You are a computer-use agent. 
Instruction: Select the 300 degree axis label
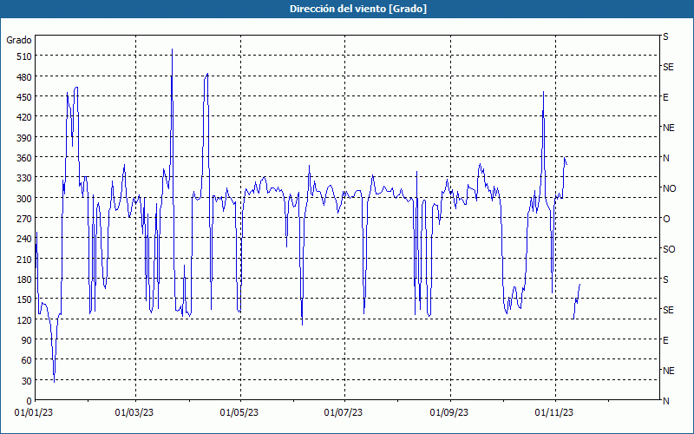[24, 199]
